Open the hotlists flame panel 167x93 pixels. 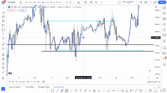point(164,30)
